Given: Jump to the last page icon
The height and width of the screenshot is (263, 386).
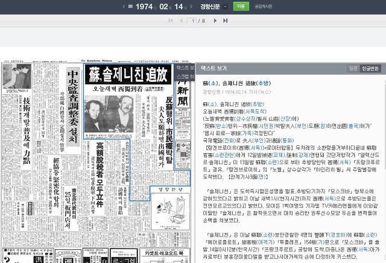Looking at the screenshot, I should click(225, 21).
